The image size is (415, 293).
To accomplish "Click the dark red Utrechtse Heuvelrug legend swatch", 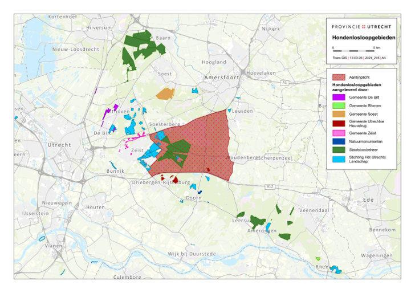I will click(x=339, y=123).
